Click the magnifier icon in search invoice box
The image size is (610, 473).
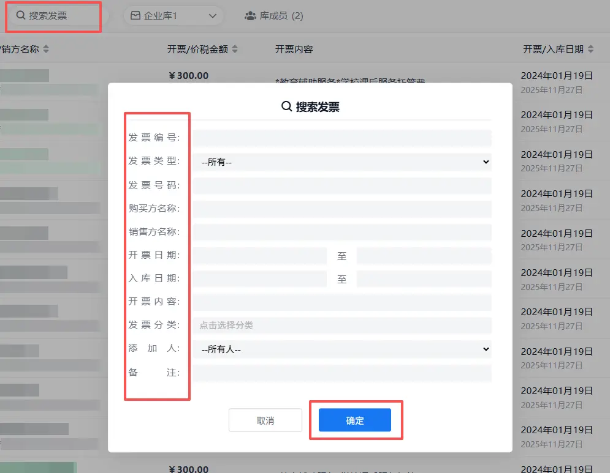[21, 16]
